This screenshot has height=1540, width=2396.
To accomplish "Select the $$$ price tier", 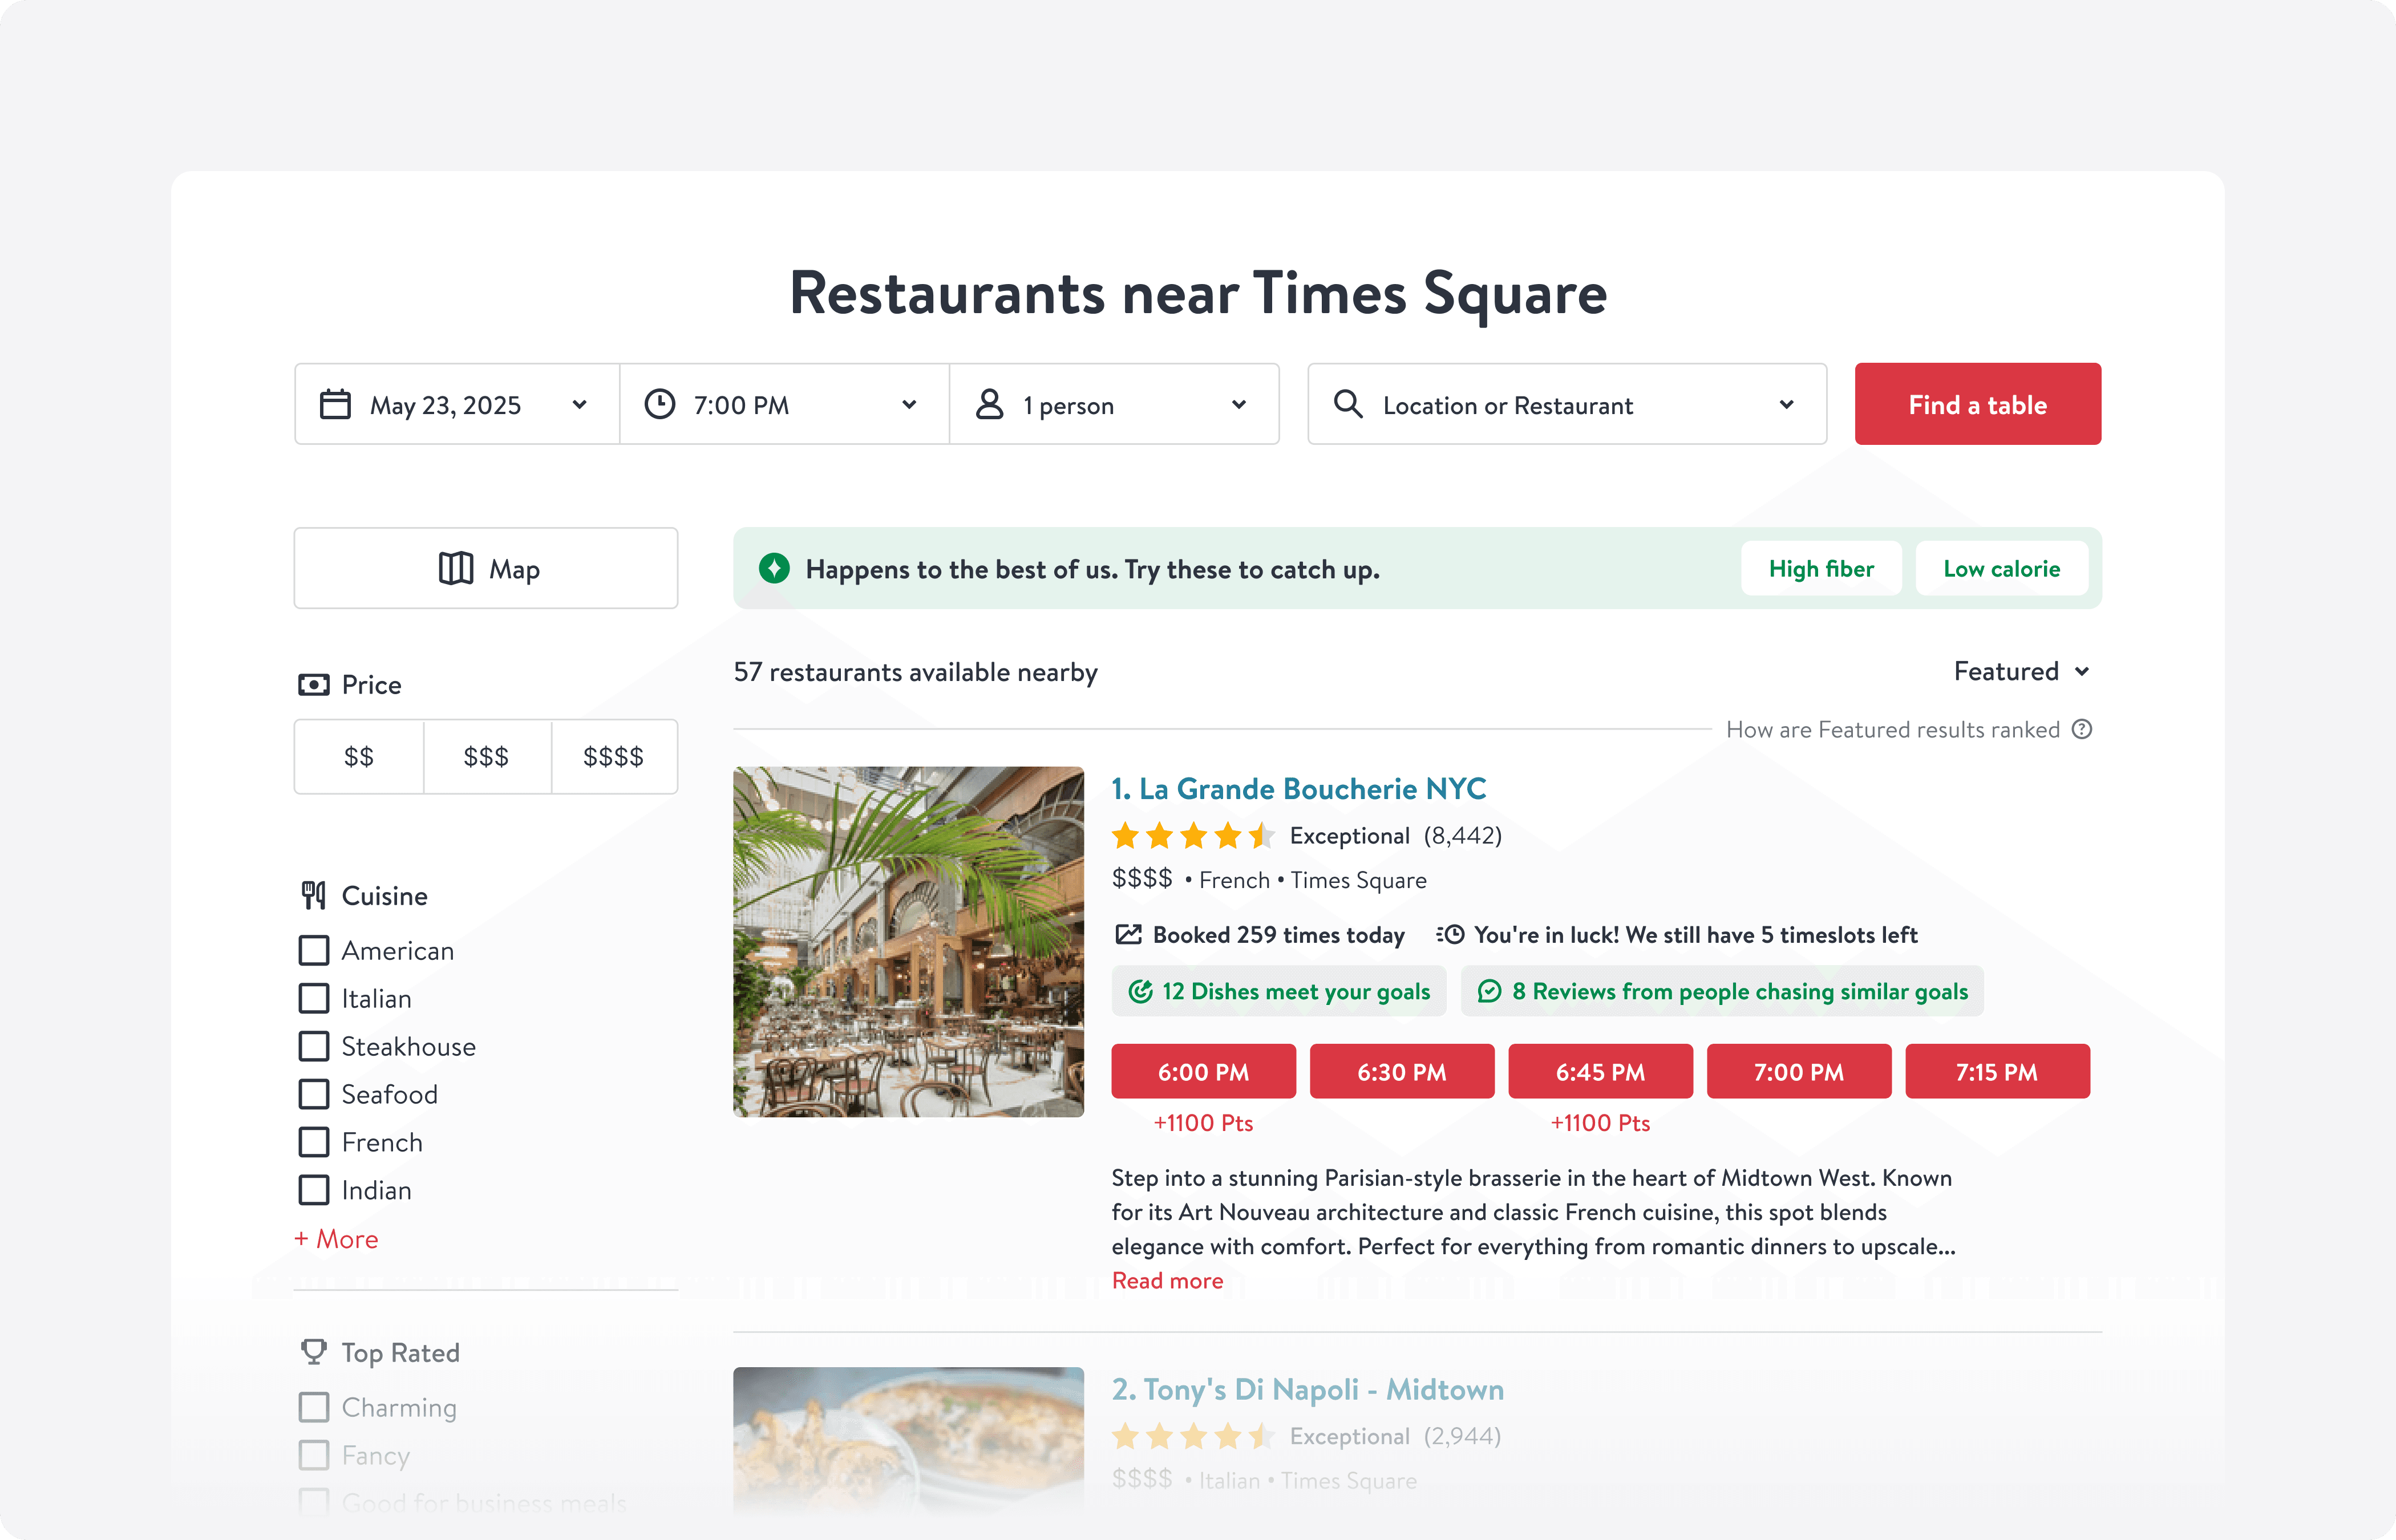I will click(487, 757).
